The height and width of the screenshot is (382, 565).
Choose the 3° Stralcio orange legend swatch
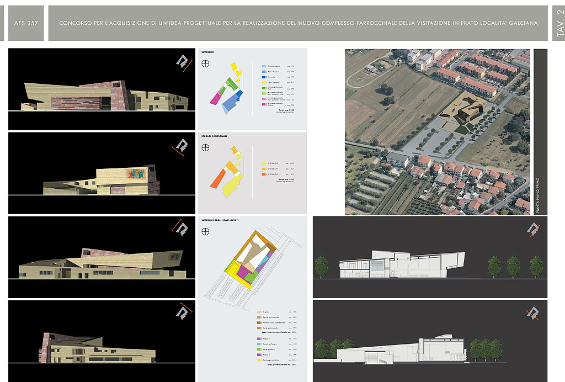click(x=263, y=174)
